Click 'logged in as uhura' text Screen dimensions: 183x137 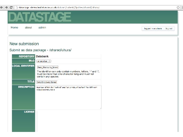pos(153,28)
